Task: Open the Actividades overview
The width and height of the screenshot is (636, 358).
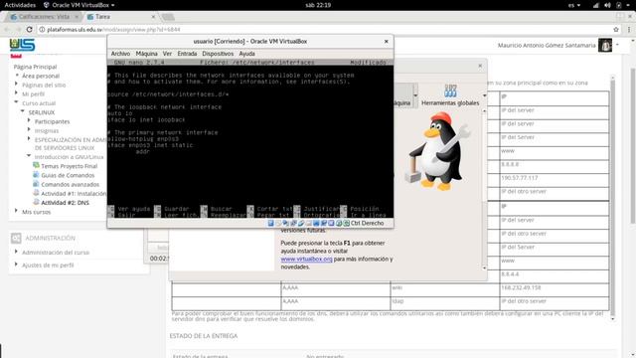Action: coord(20,5)
